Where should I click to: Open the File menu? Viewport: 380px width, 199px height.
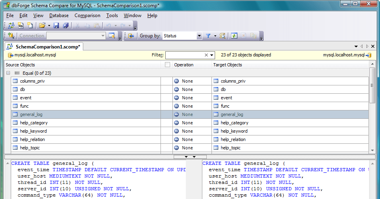click(10, 15)
